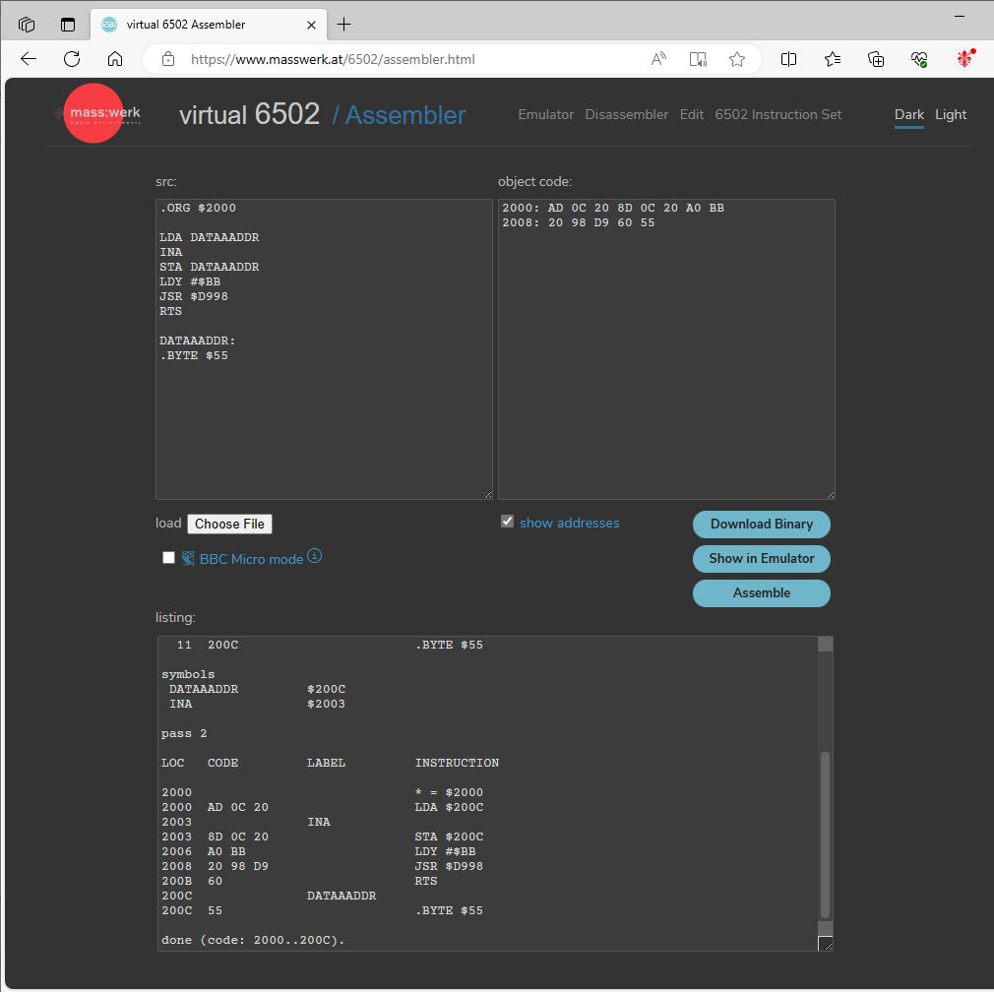Click the browser address bar URL
The height and width of the screenshot is (992, 994).
tap(333, 60)
